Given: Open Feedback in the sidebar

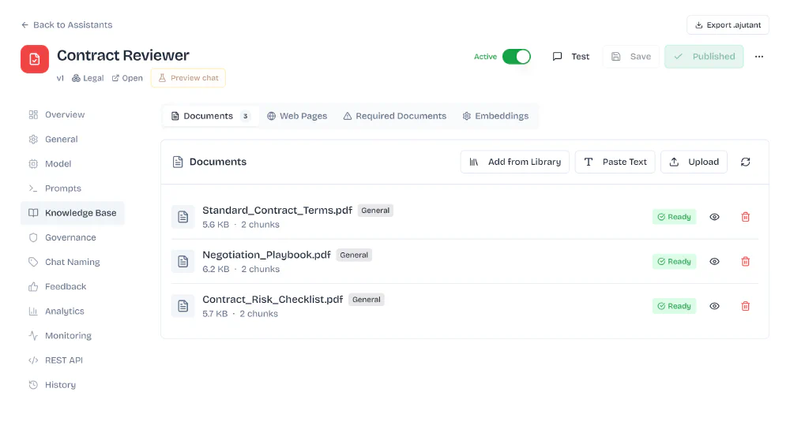Looking at the screenshot, I should click(73, 286).
